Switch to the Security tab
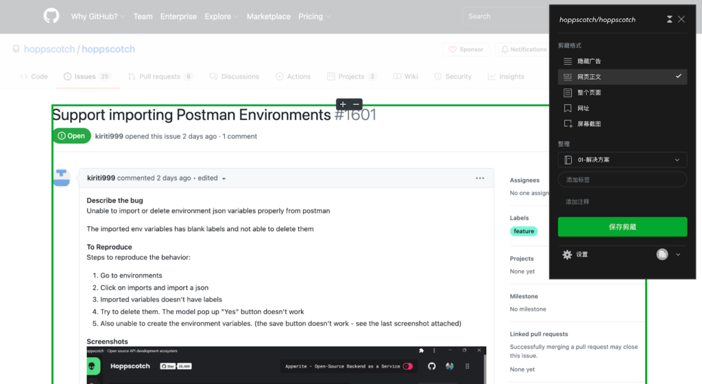This screenshot has width=702, height=384. [453, 77]
